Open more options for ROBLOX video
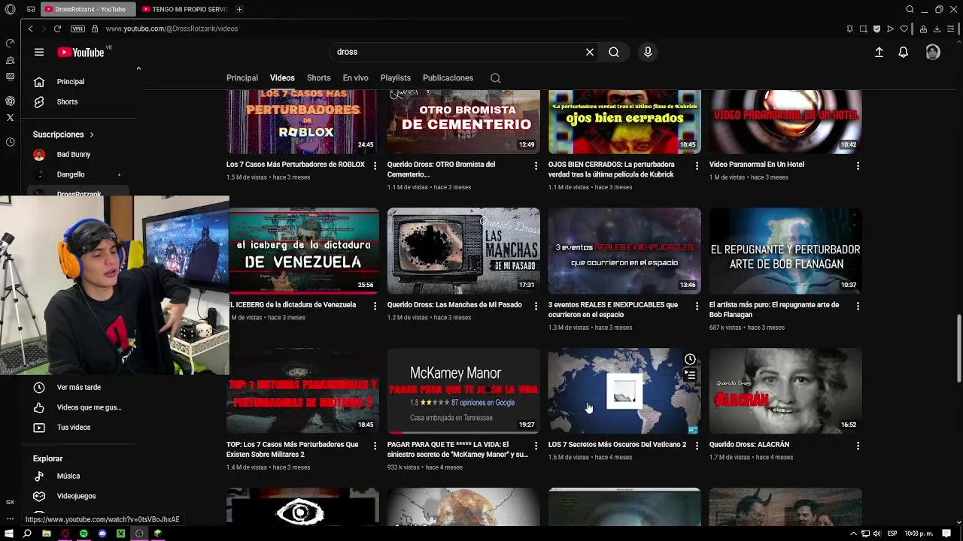This screenshot has width=963, height=541. (x=375, y=165)
